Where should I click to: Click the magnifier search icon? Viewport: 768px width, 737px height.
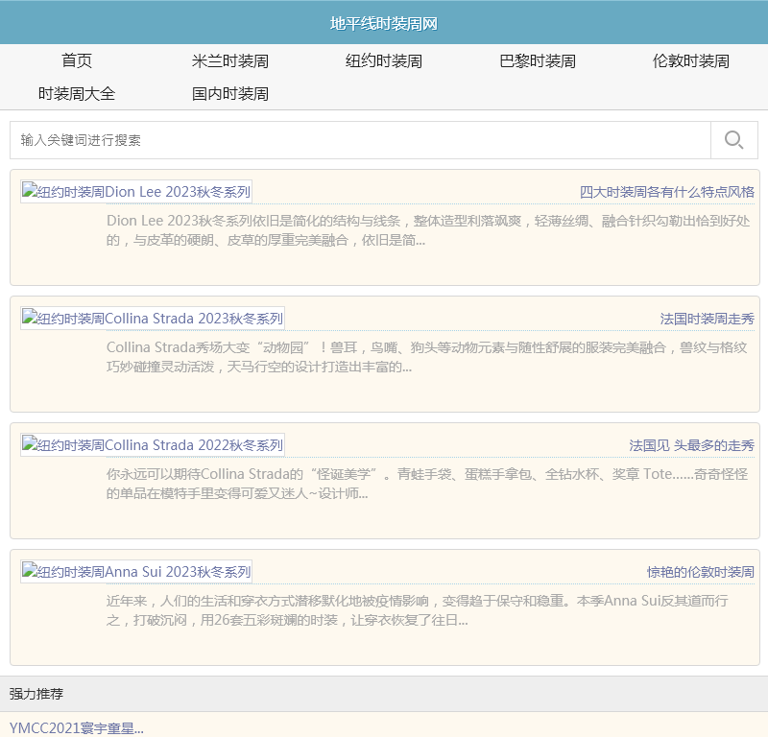point(733,140)
